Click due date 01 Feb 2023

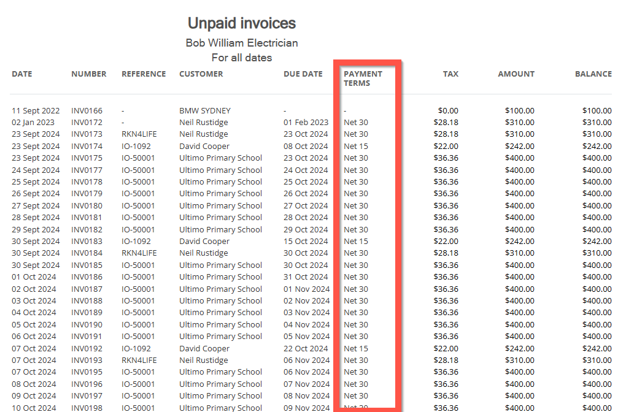pos(306,123)
